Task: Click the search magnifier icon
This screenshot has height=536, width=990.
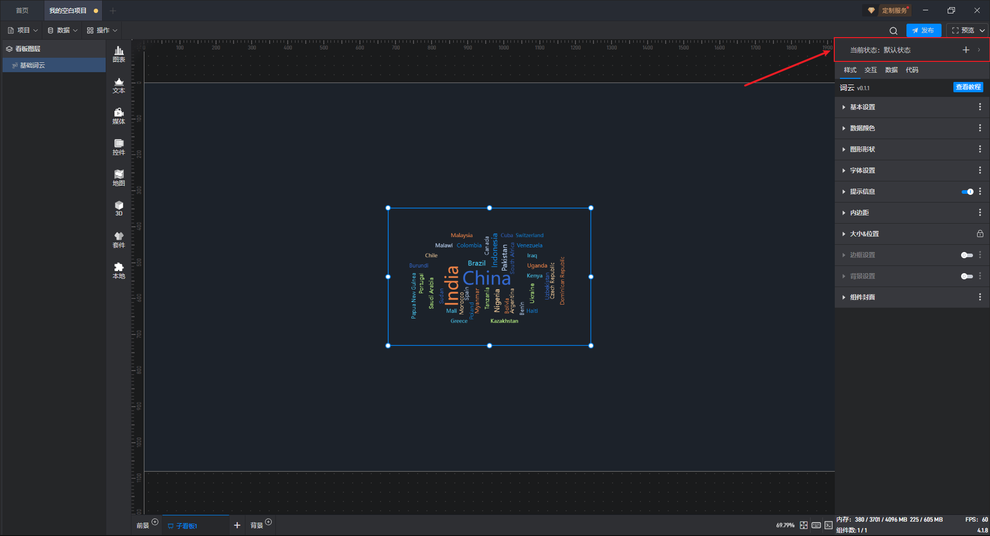Action: 894,30
